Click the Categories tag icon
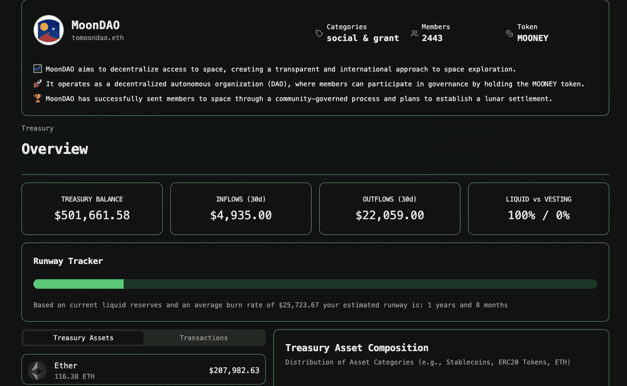Viewport: 627px width, 386px height. click(x=319, y=33)
